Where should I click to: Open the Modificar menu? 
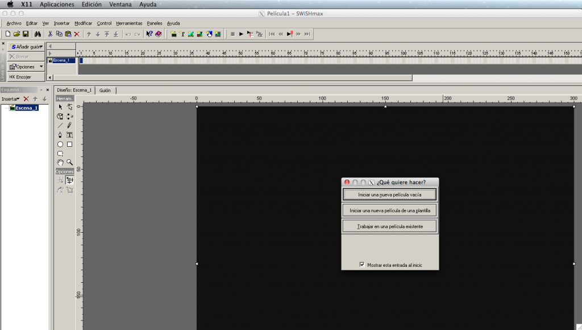point(83,23)
